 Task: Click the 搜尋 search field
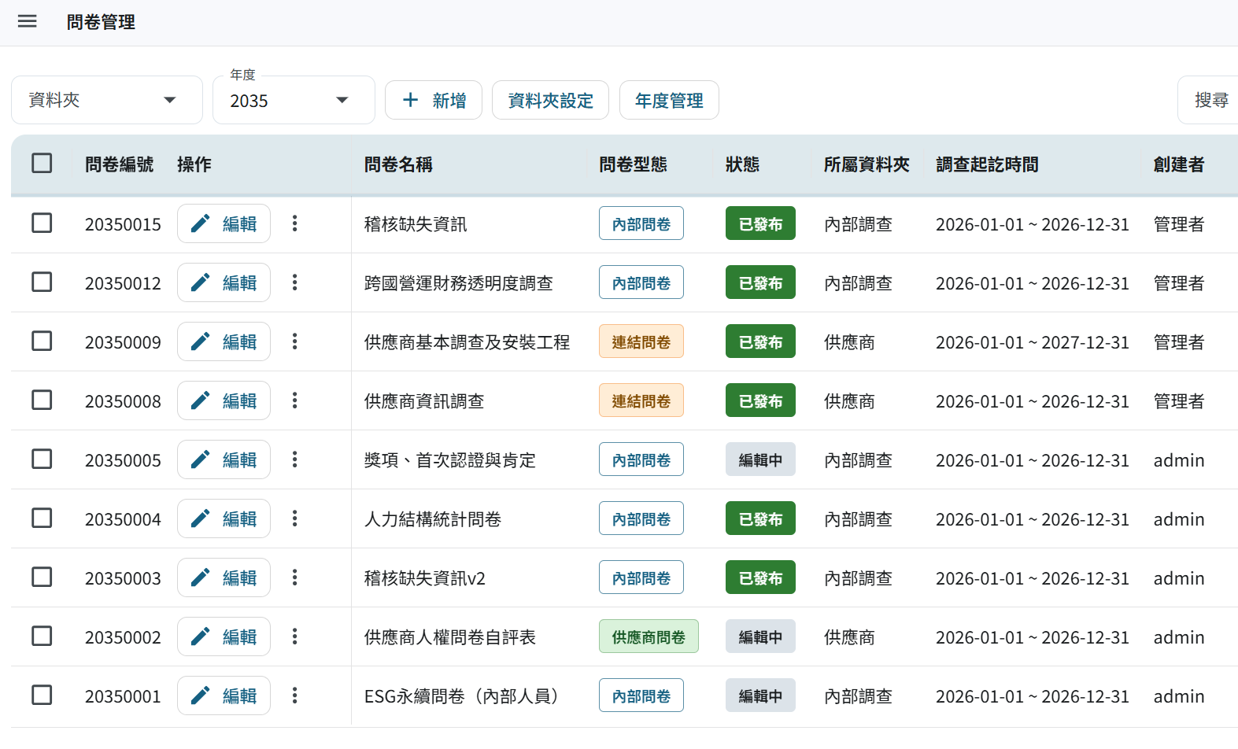[1208, 100]
